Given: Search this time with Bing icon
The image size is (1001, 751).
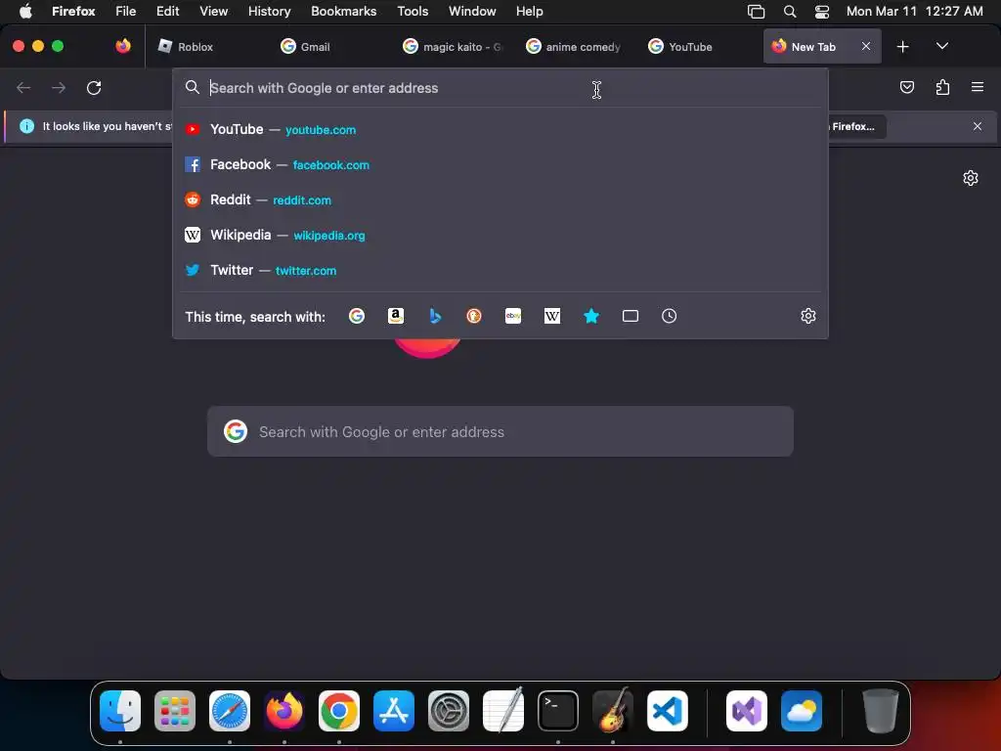Looking at the screenshot, I should [435, 316].
